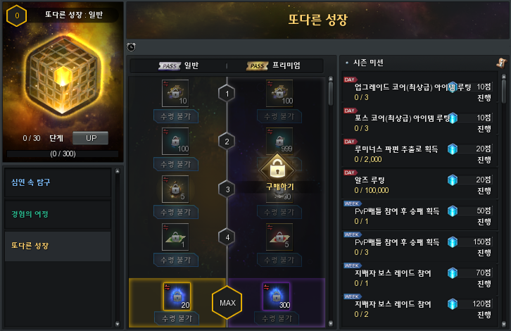The image size is (511, 331).
Task: Select the level 1 프리미엄 reward with 100
Action: click(279, 93)
